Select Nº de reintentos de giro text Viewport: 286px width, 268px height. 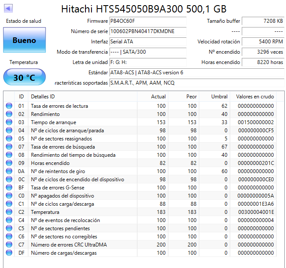[58, 171]
